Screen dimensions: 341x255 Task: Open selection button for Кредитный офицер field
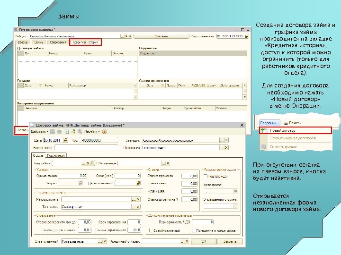tap(182, 241)
